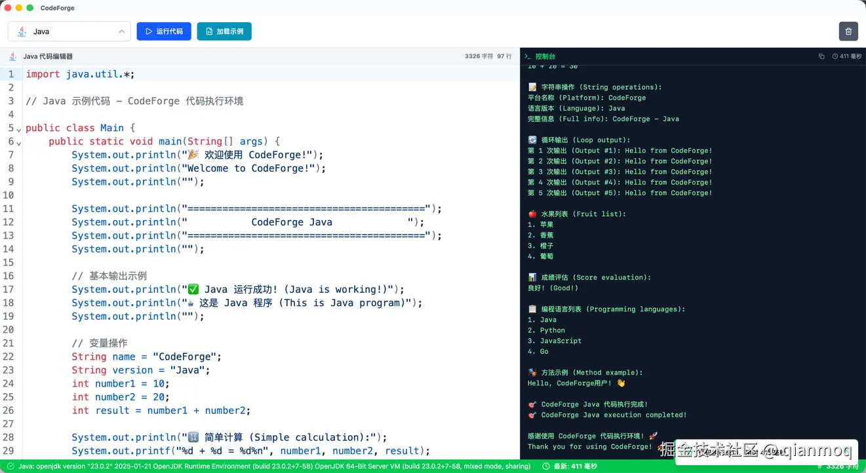
Task: Open the programming language dropdown
Action: tap(69, 31)
